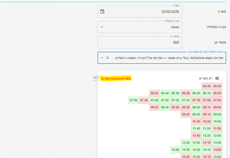Click the 07:56 trip cell
The width and height of the screenshot is (230, 158).
[134, 100]
